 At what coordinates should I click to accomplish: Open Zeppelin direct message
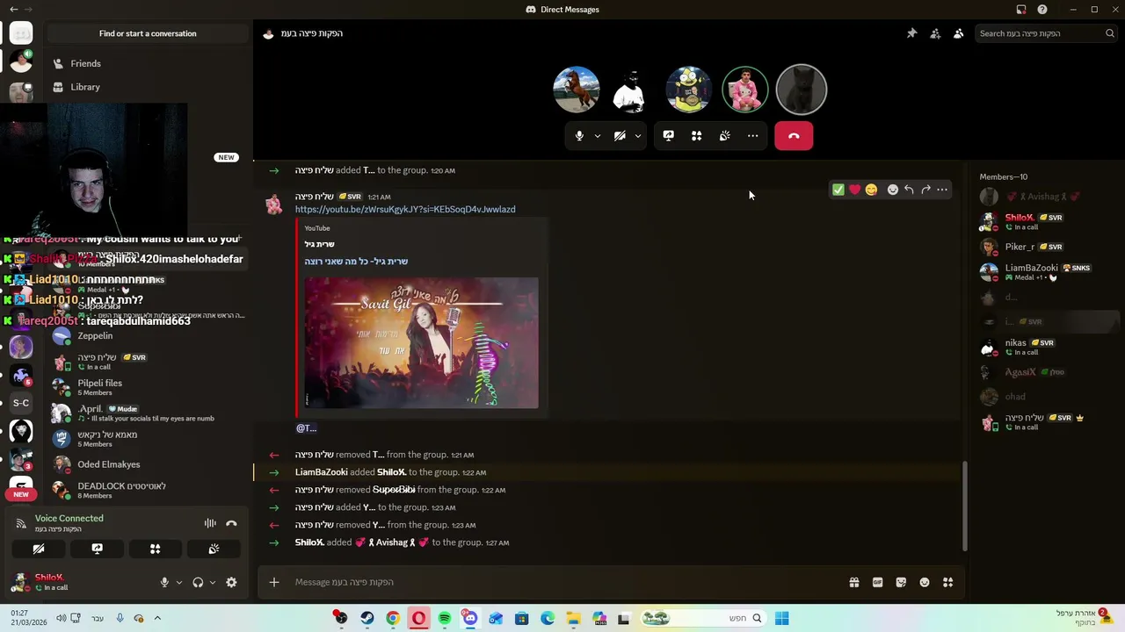coord(148,335)
